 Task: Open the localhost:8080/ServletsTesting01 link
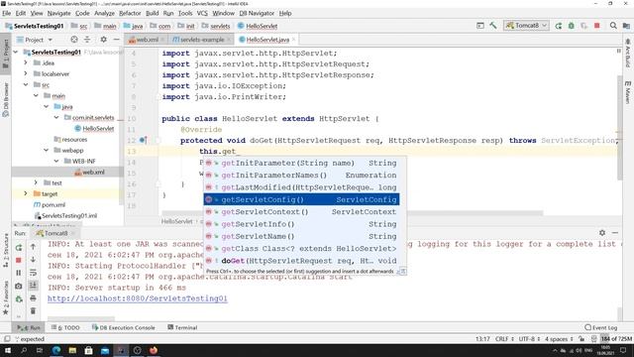[138, 298]
